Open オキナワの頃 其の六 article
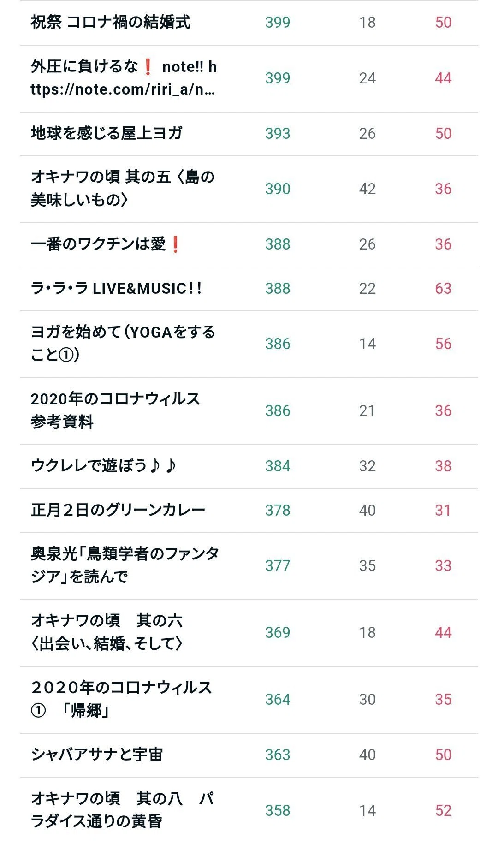 click(107, 632)
